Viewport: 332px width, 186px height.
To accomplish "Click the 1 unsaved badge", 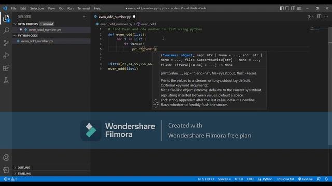I will coord(47,24).
